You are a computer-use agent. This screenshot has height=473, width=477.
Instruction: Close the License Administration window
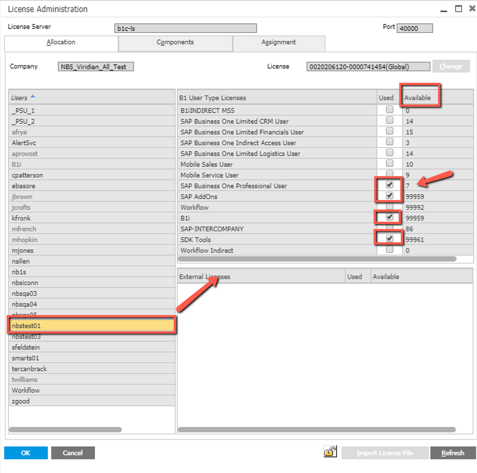tap(472, 8)
